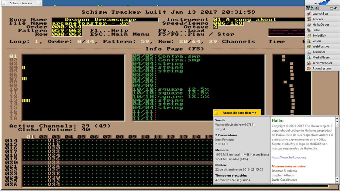Select the Terminal Deskbar icon
The width and height of the screenshot is (340, 191).
(309, 52)
